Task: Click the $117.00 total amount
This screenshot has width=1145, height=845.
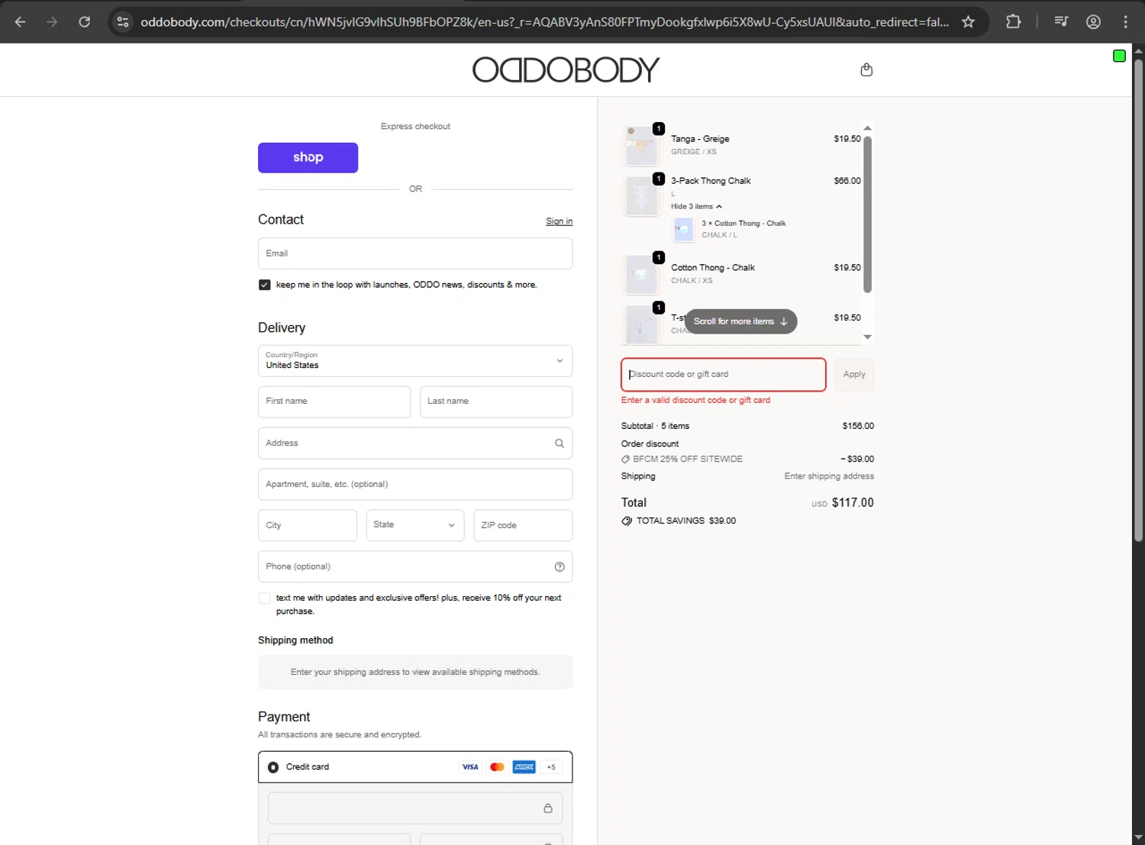Action: pos(853,503)
